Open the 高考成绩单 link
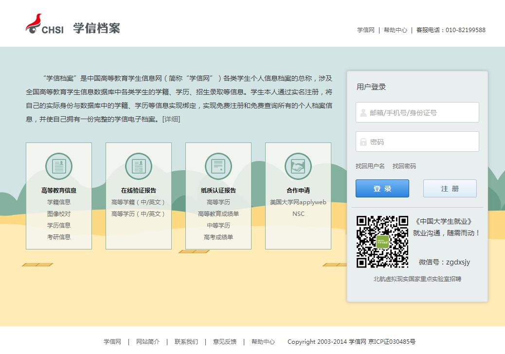Screen dimensions: 505x354 coord(218,237)
